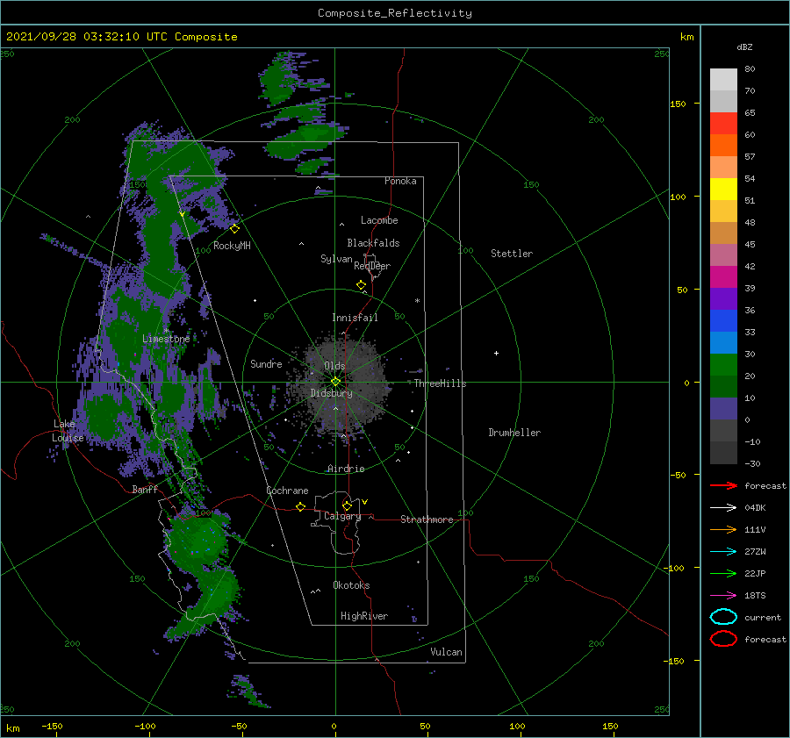Click the 2021/09/28 03:32:10 UTC timestamp

(121, 37)
